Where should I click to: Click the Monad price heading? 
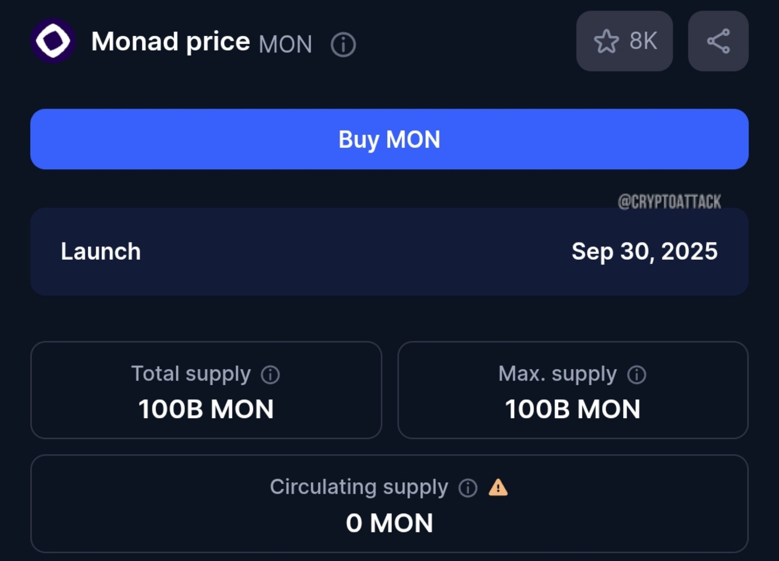click(170, 41)
